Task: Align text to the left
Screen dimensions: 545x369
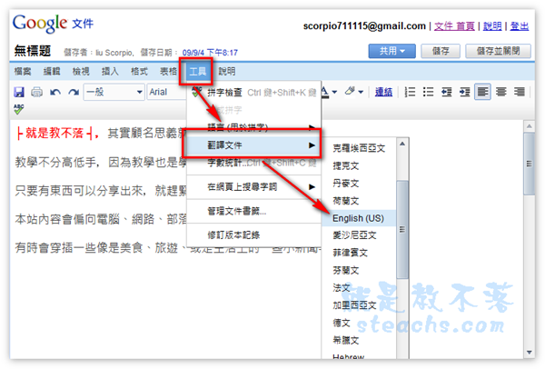Action: pyautogui.click(x=482, y=92)
